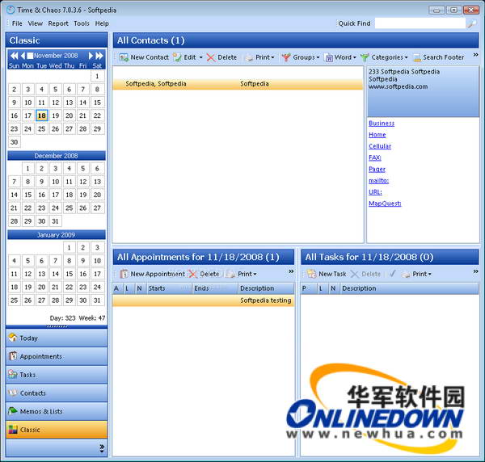
Task: Expand the Categories dropdown arrow
Action: coord(406,57)
